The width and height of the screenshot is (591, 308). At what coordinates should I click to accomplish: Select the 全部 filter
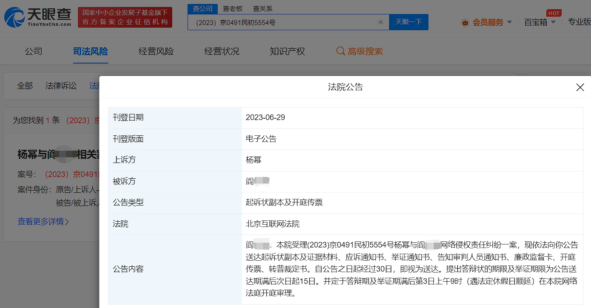(x=25, y=86)
